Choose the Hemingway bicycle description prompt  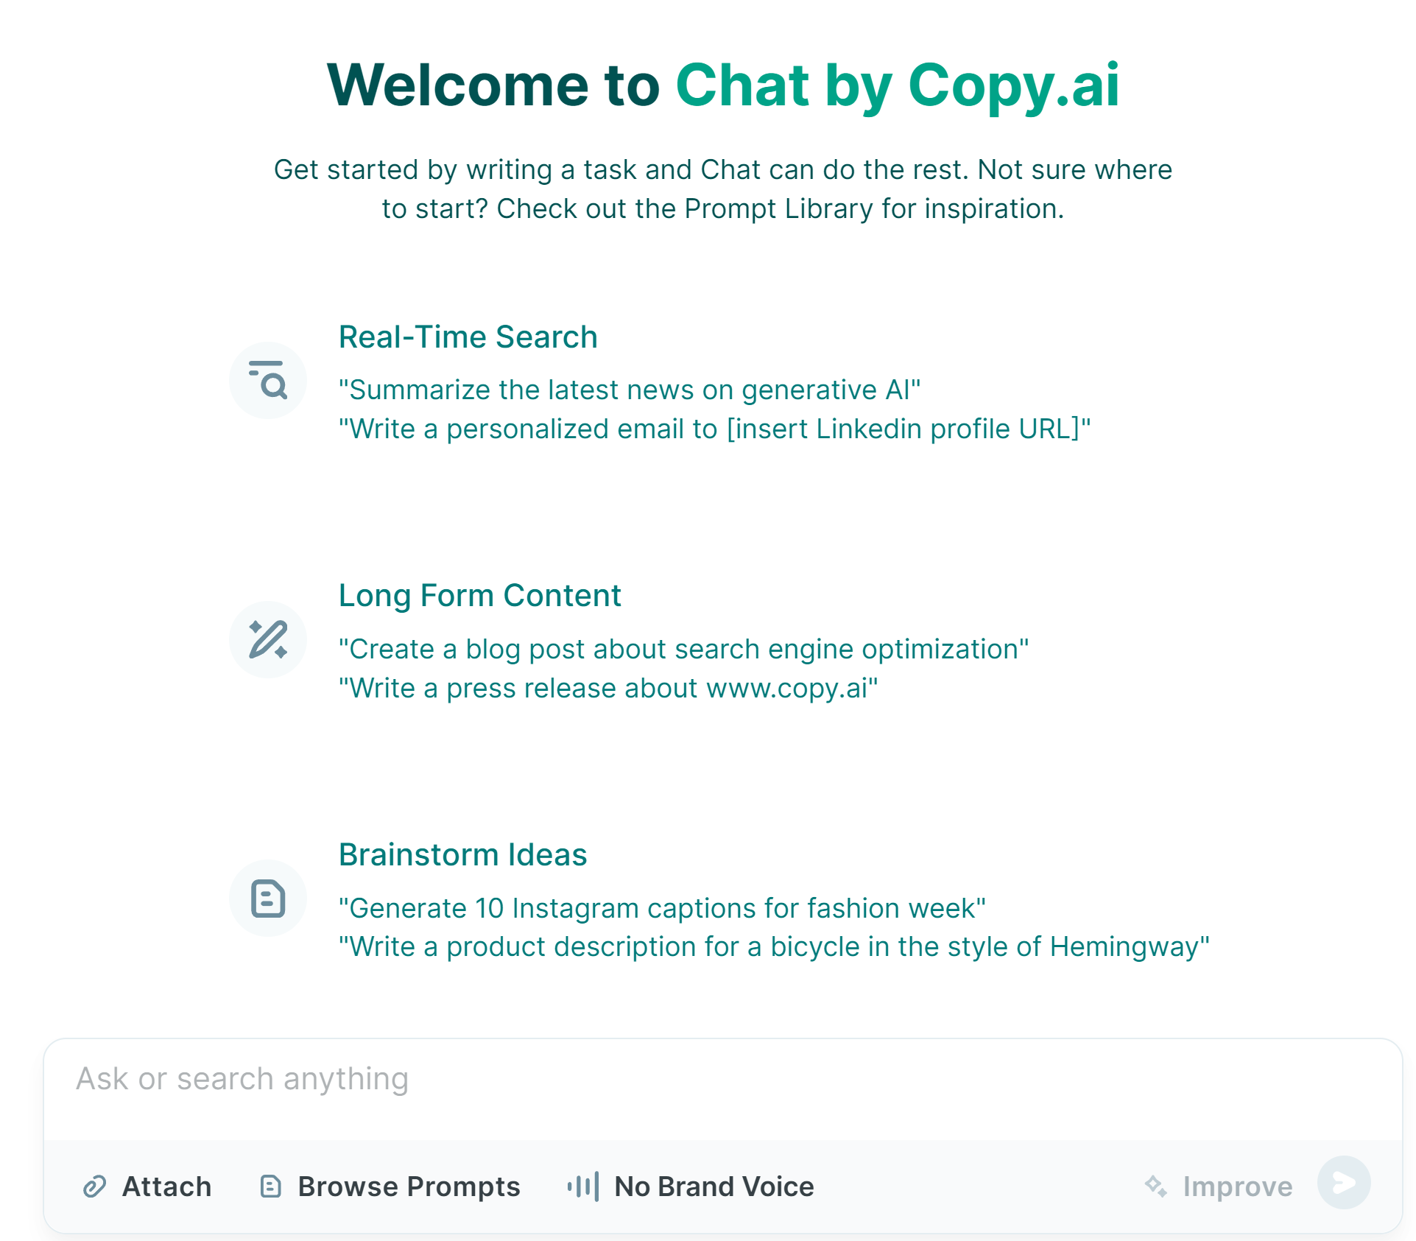(x=774, y=947)
